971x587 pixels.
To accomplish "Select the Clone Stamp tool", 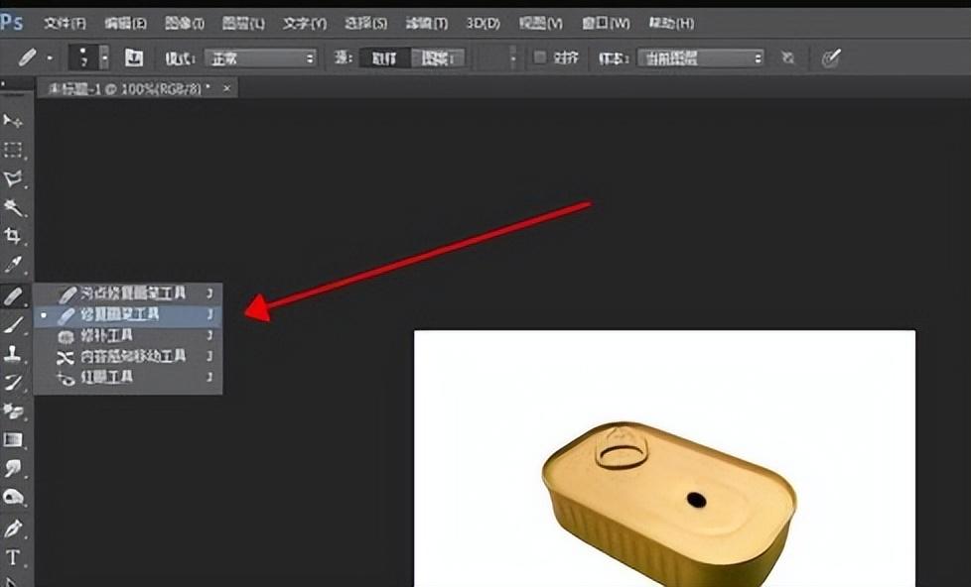I will point(13,353).
